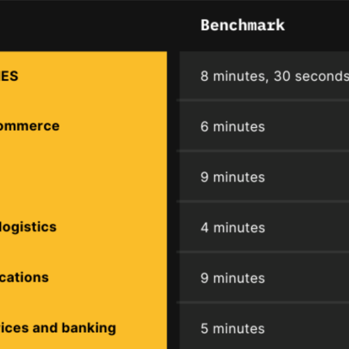
Task: Select the "8 minutes, 30 seconds" cell
Action: tap(264, 76)
